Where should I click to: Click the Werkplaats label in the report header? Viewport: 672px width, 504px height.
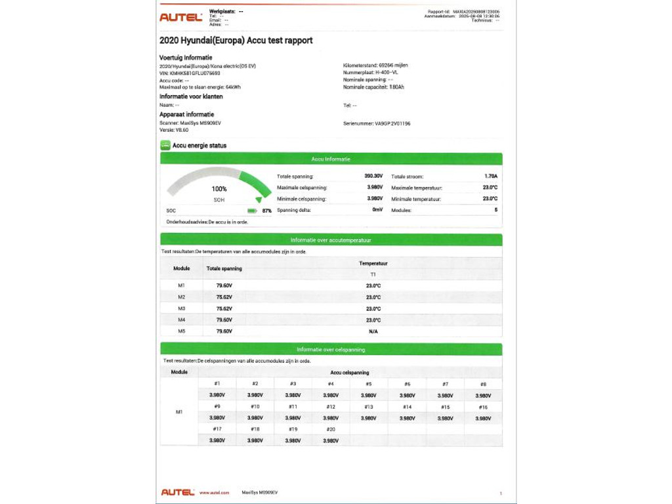pos(222,12)
